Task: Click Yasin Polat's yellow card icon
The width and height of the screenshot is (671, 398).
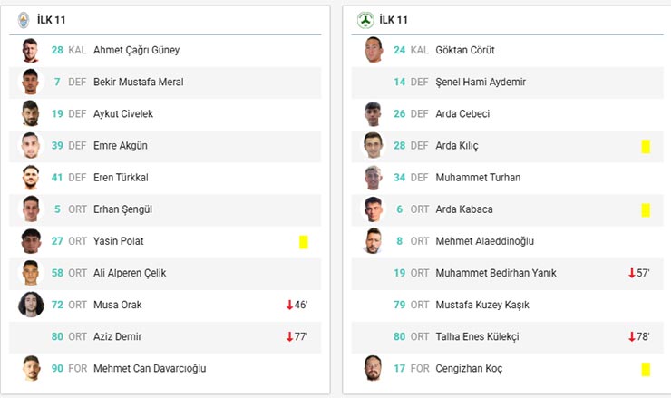Action: tap(304, 241)
